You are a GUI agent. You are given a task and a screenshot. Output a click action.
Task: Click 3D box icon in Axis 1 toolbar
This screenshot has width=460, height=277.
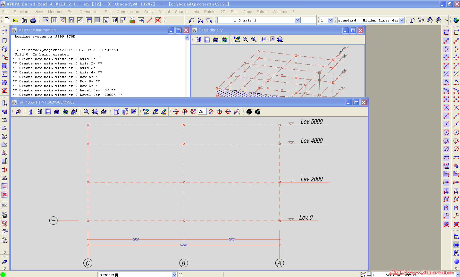(116, 112)
